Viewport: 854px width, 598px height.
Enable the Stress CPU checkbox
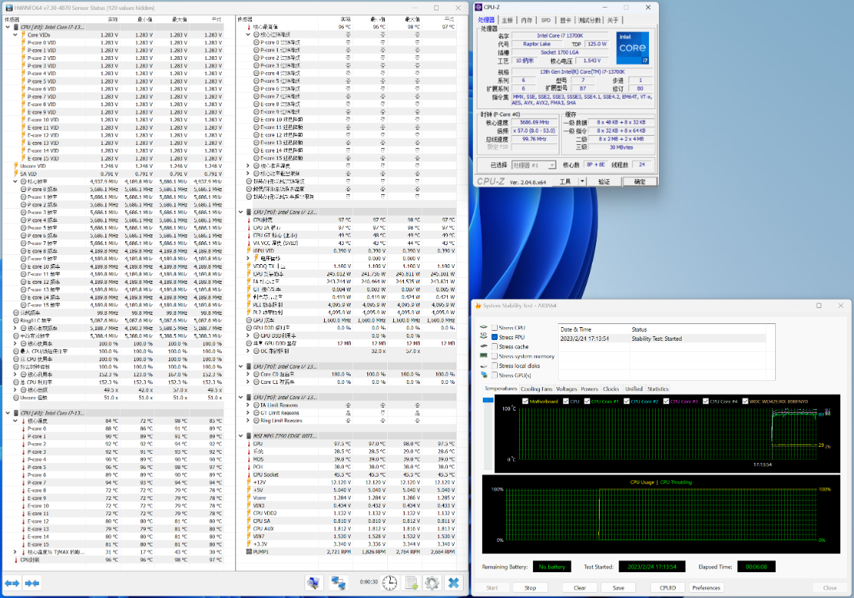tap(495, 327)
